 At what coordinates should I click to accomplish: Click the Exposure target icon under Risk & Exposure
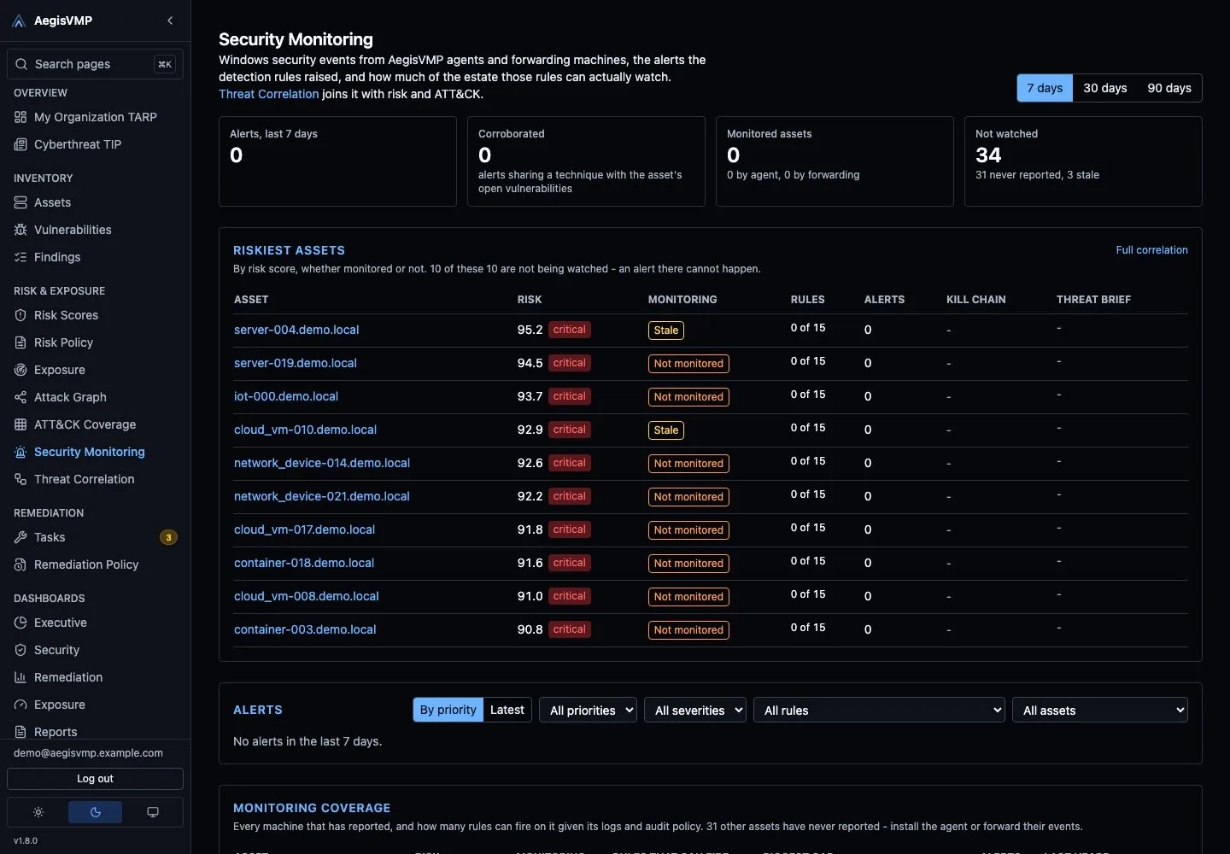20,370
